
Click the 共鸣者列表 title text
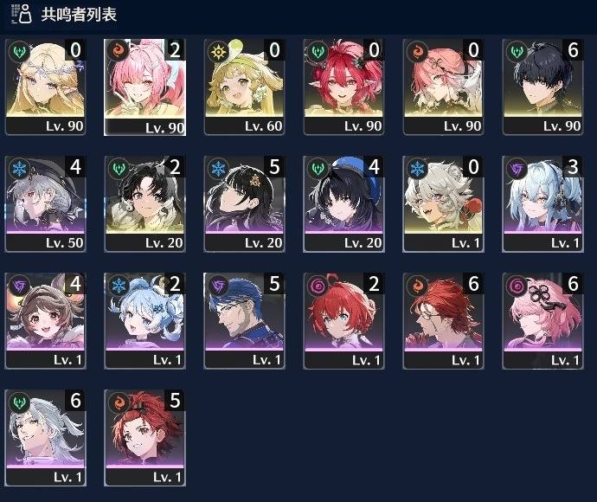pyautogui.click(x=79, y=15)
